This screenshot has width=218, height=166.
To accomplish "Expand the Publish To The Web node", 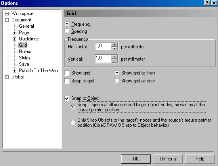I will click(x=14, y=71).
